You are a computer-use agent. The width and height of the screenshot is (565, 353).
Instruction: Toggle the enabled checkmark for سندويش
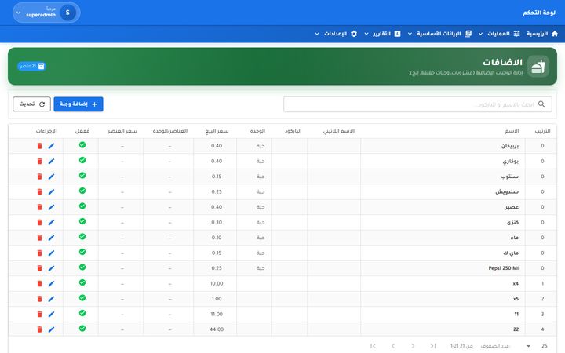click(x=82, y=191)
